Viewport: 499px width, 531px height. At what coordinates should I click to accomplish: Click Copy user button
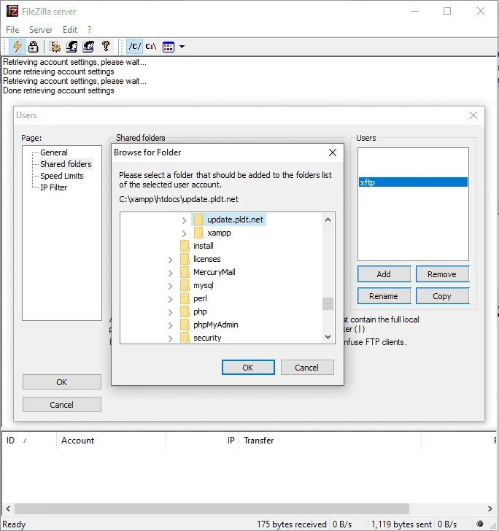pyautogui.click(x=442, y=296)
